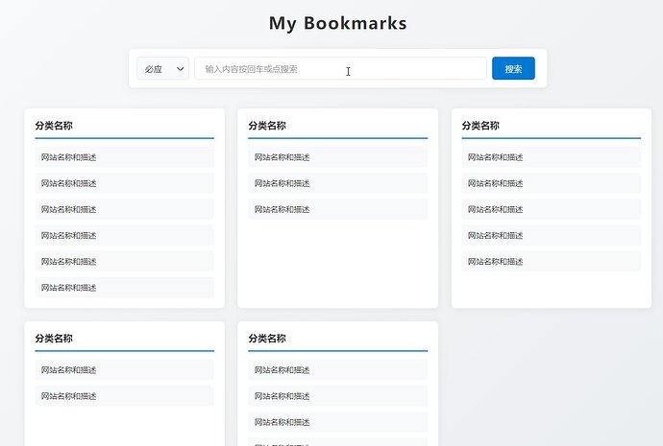Open first link in bottom-left category card
Image resolution: width=663 pixels, height=446 pixels.
coord(124,370)
